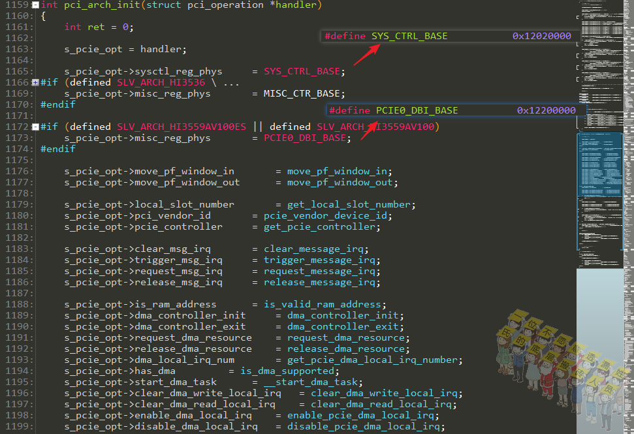Click get_pcie_controller function reference
This screenshot has width=634, height=434.
click(319, 226)
